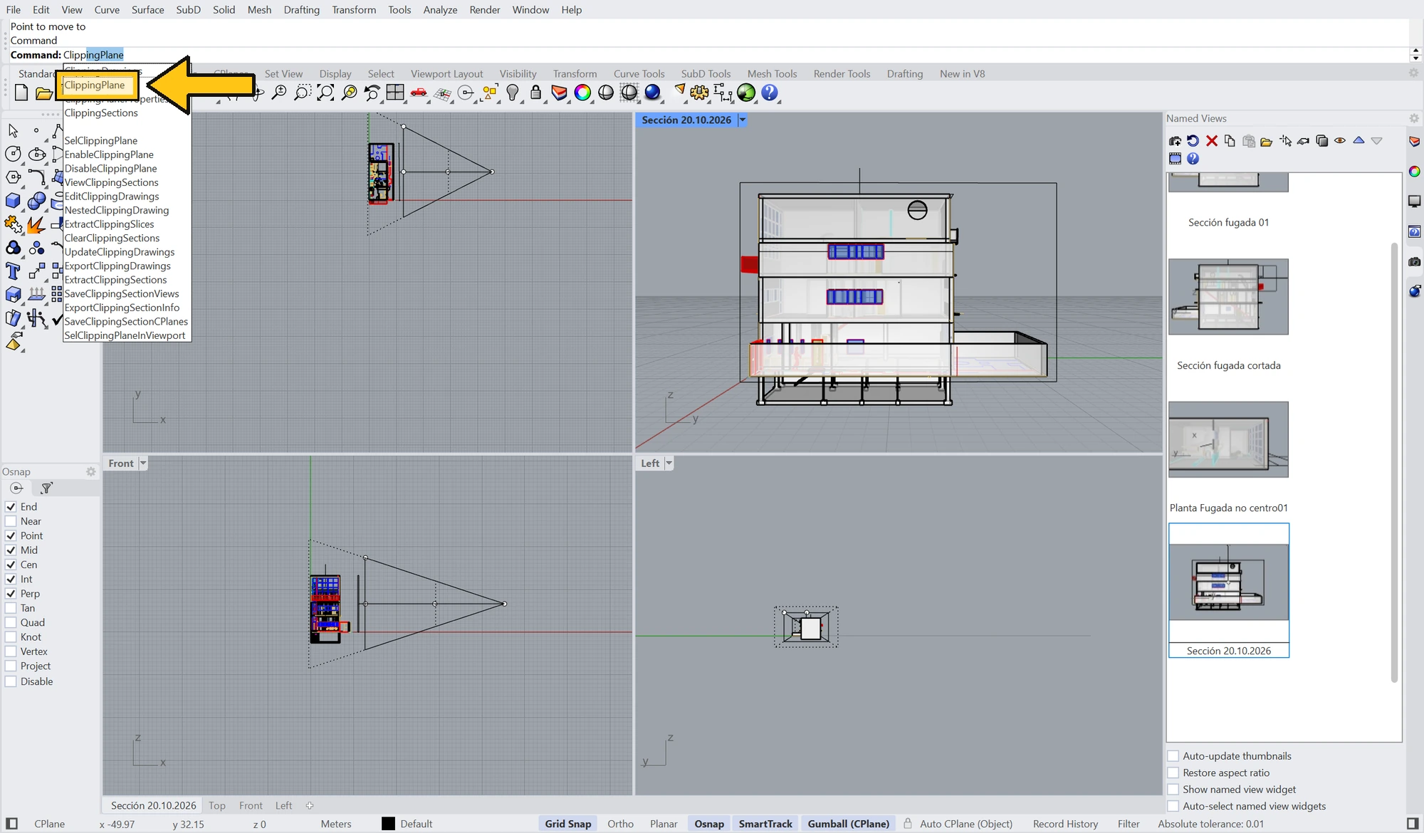This screenshot has width=1424, height=833.
Task: Delete named view with red X
Action: (x=1211, y=141)
